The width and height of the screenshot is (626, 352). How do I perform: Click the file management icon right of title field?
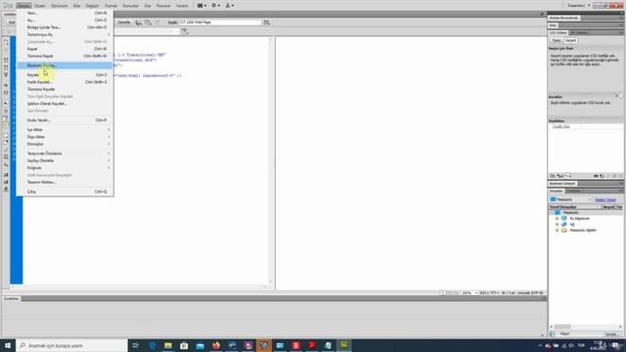266,22
